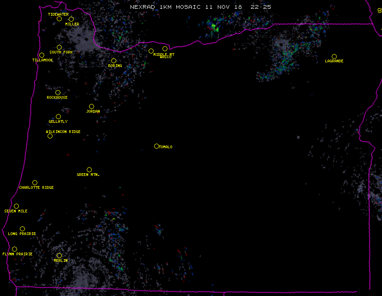Click the Tumalo station circle marker
The height and width of the screenshot is (296, 382).
(156, 146)
